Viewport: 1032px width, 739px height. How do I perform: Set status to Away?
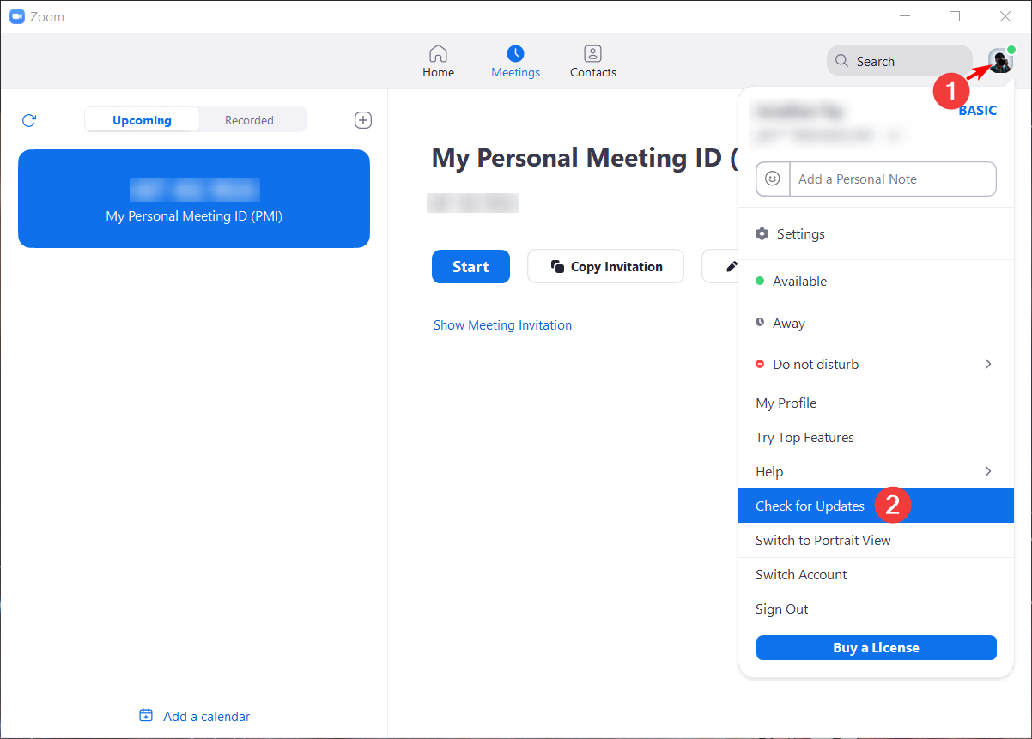[876, 324]
